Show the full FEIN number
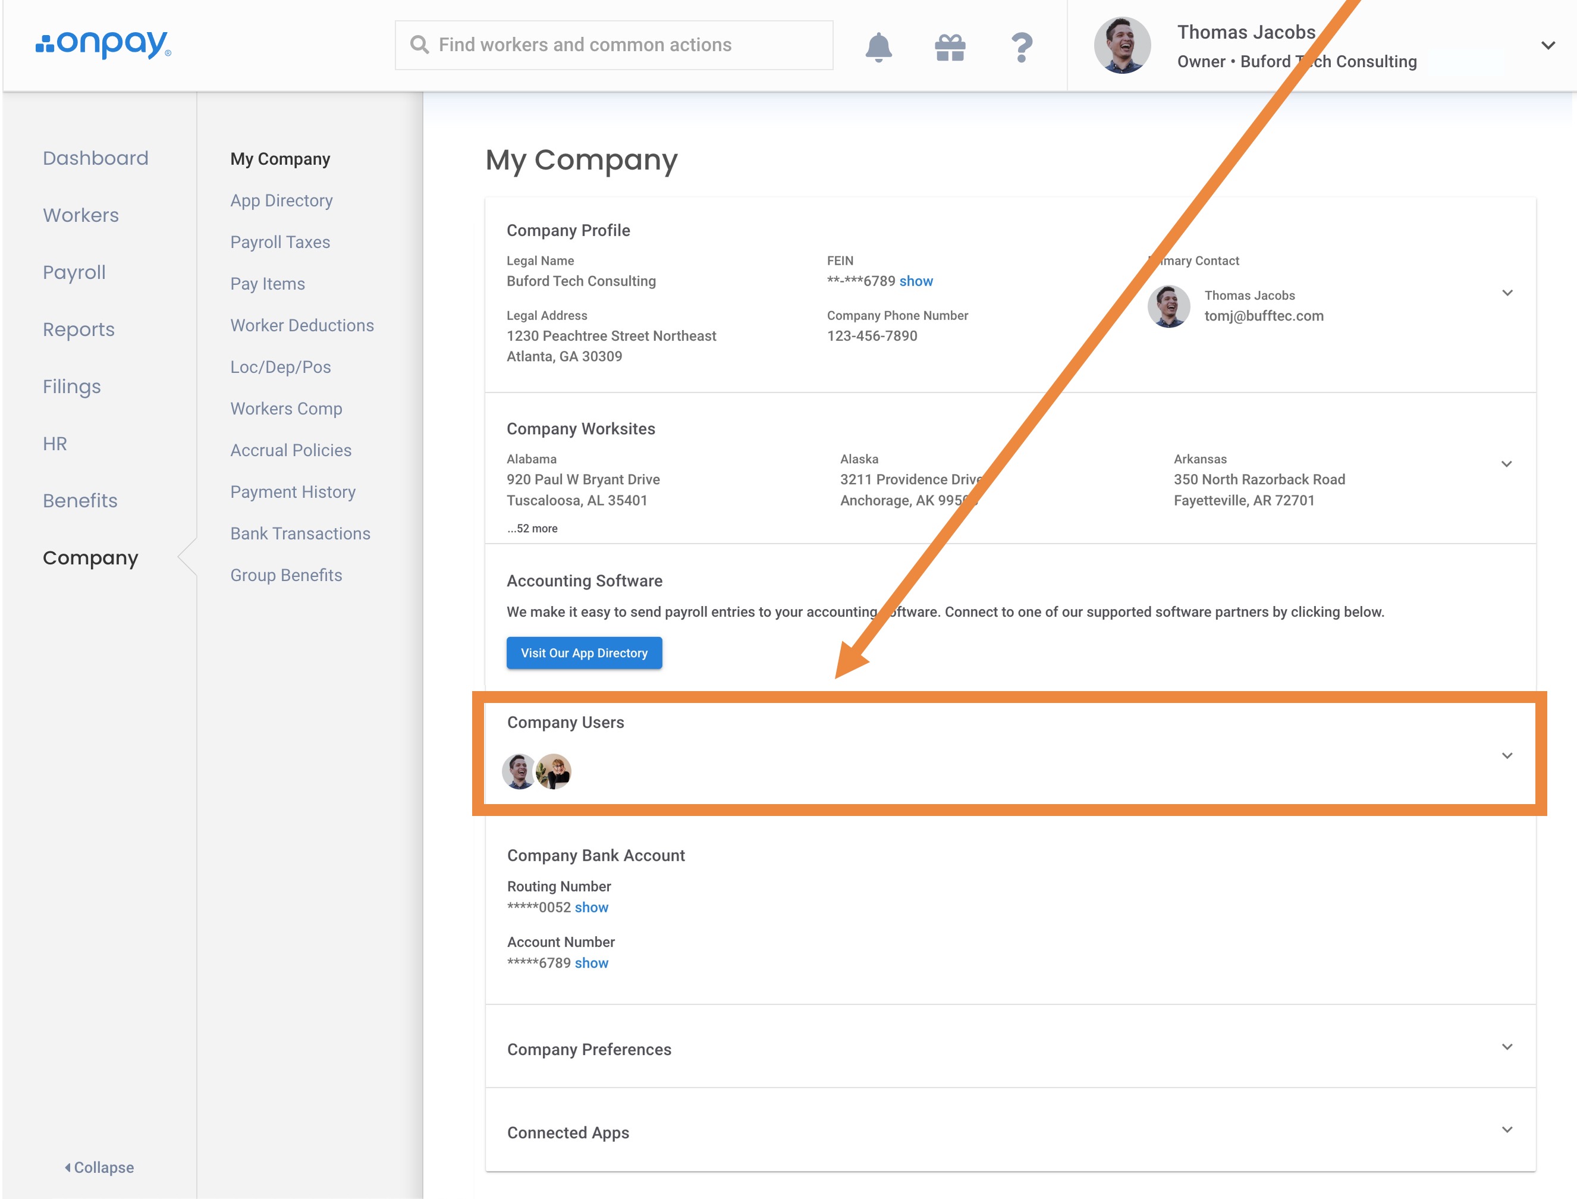Screen dimensions: 1577x1199 pyautogui.click(x=916, y=281)
